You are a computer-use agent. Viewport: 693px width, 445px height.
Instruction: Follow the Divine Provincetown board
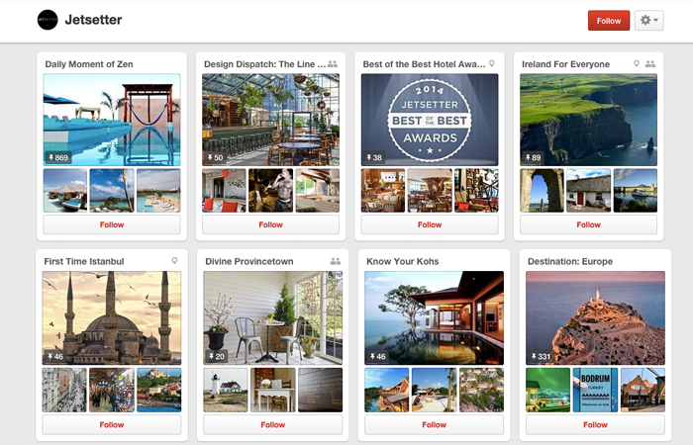pos(272,424)
